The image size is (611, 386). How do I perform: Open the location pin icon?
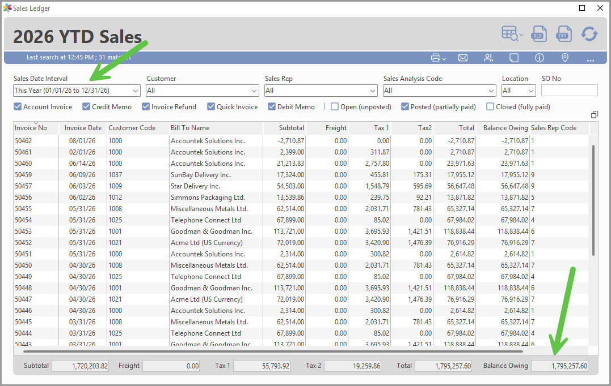pos(564,58)
